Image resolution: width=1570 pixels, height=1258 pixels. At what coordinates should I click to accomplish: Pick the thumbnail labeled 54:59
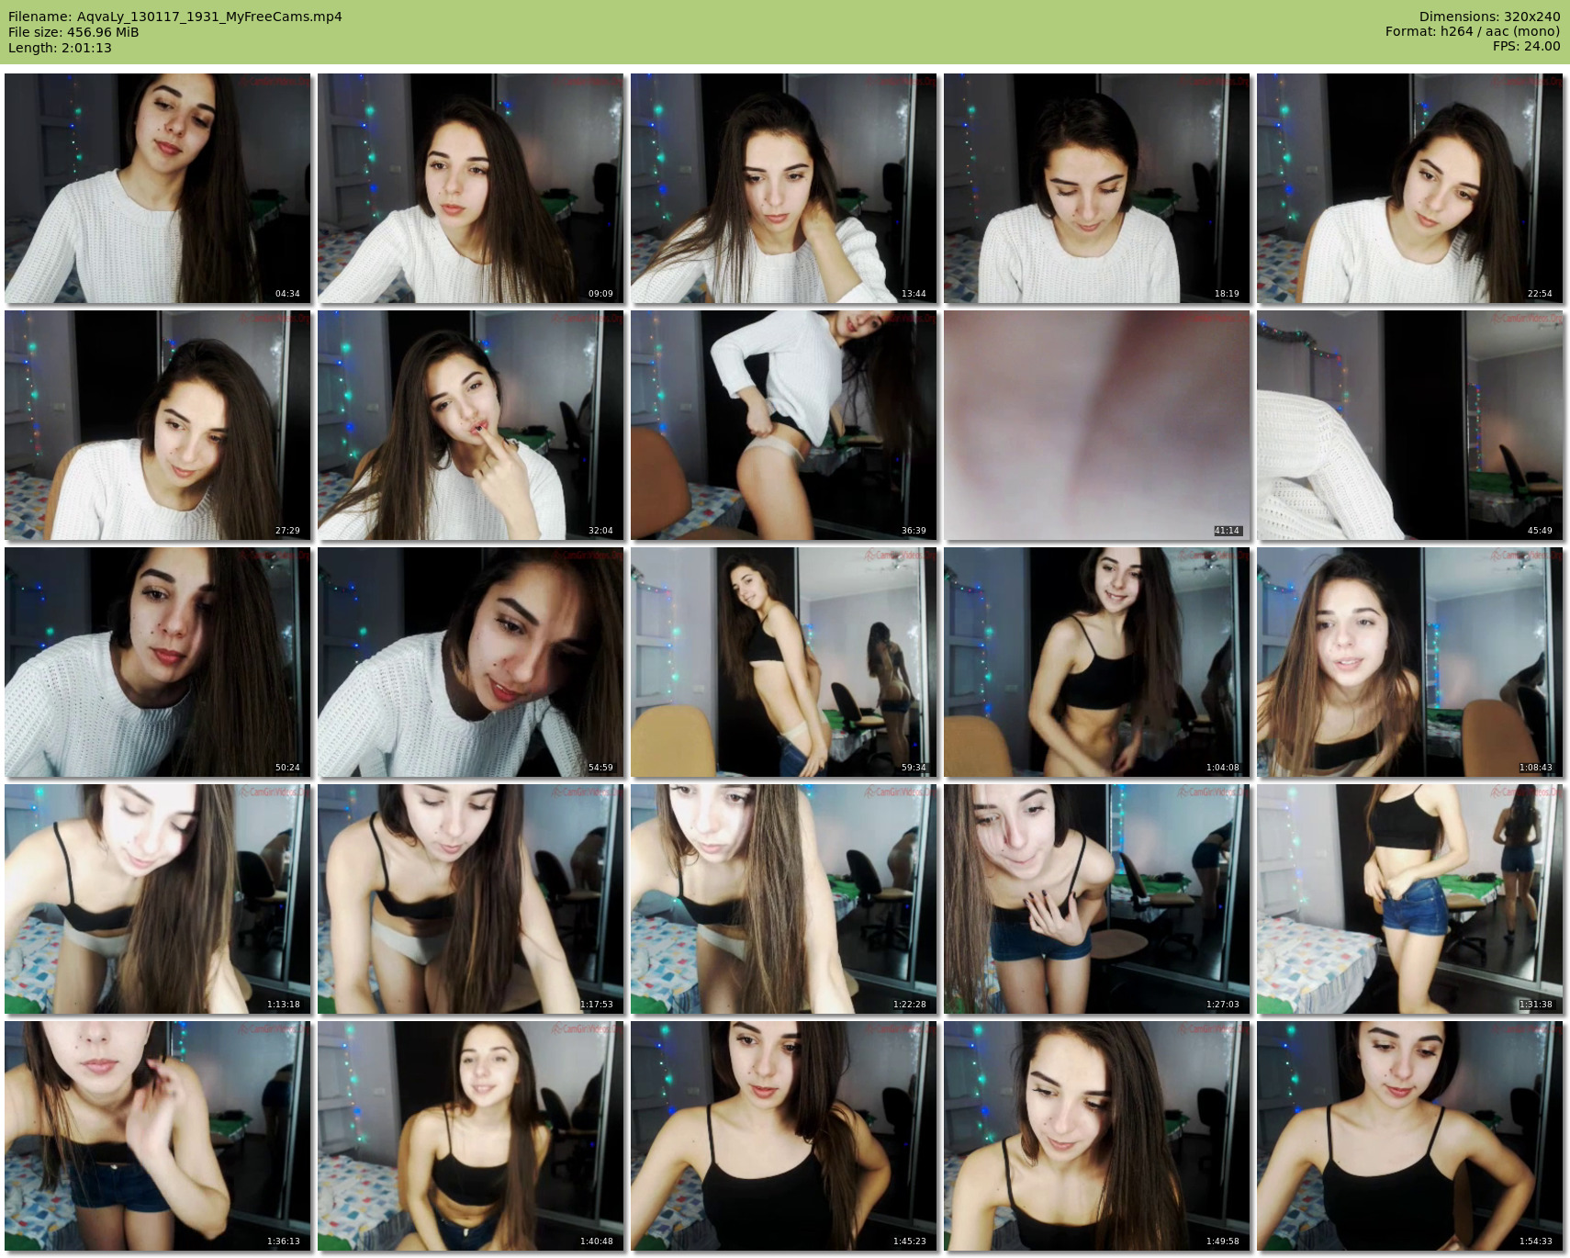[x=471, y=662]
